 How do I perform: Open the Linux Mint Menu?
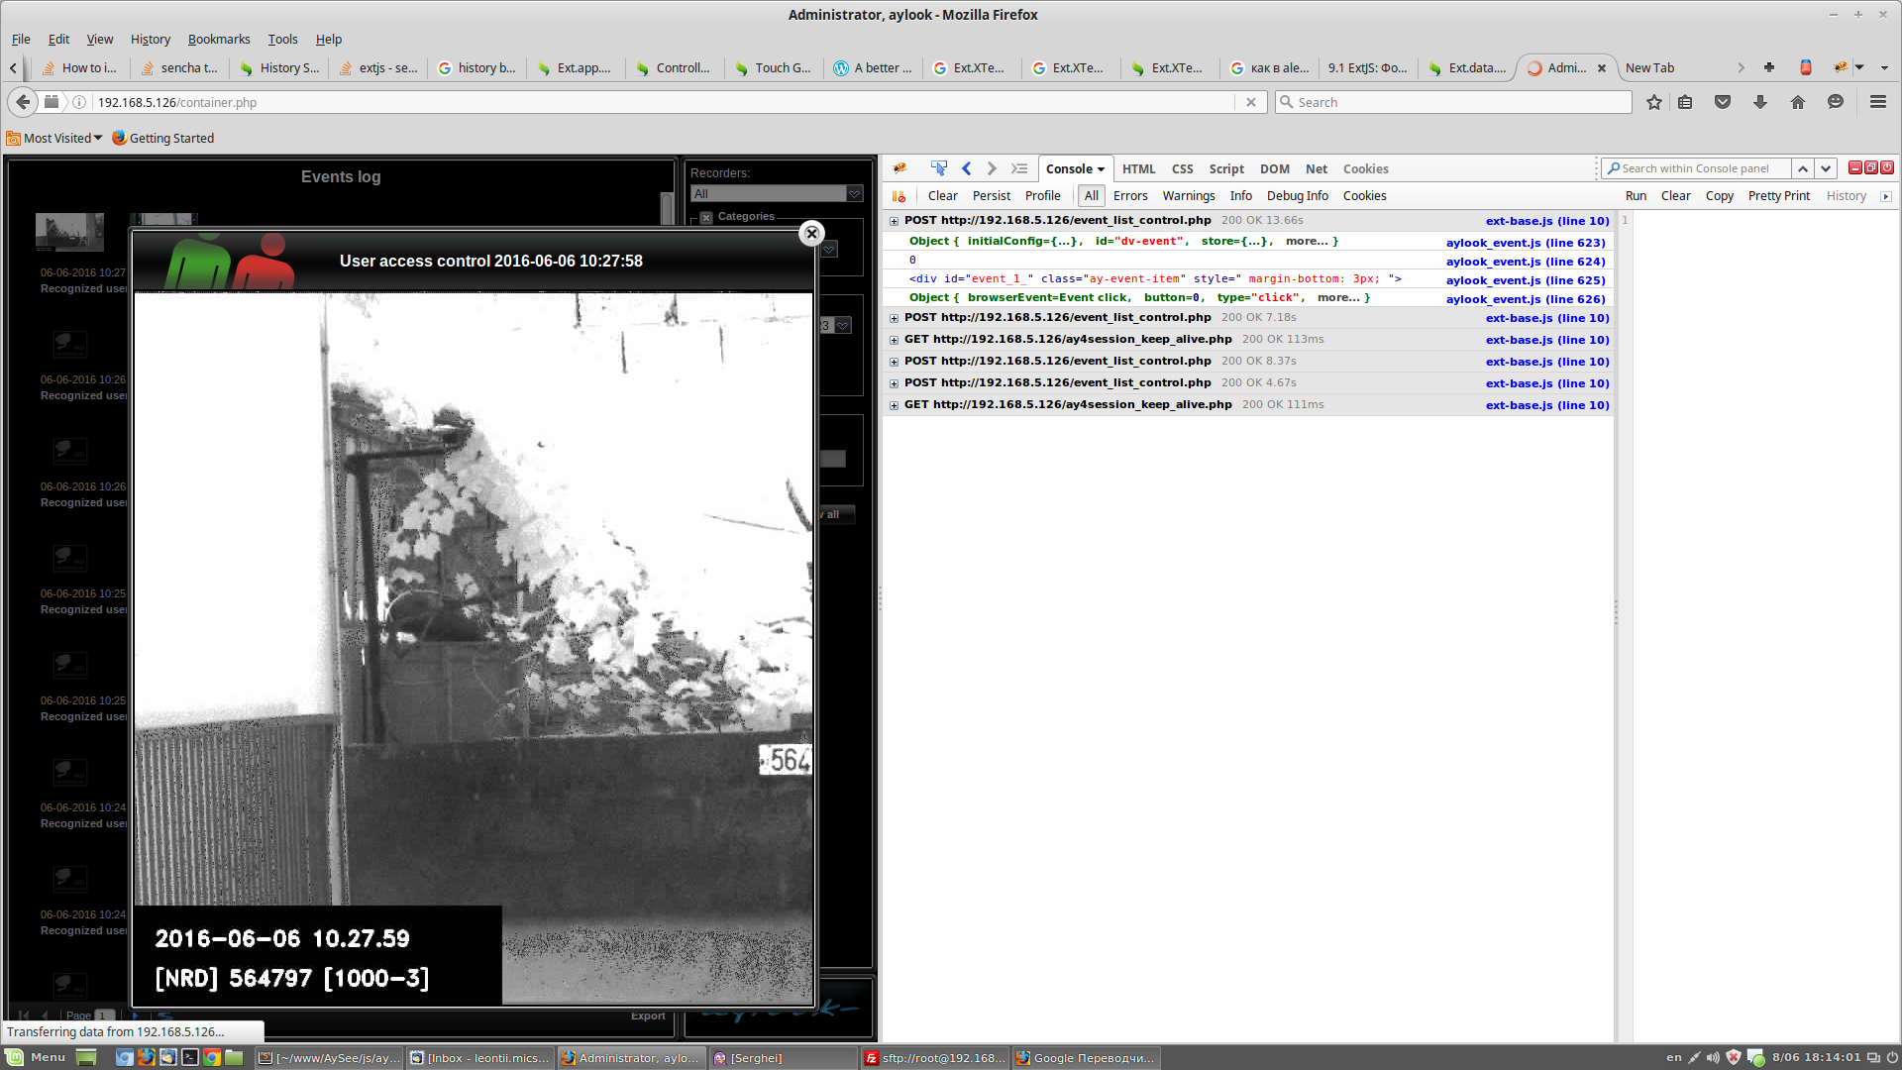pos(36,1057)
